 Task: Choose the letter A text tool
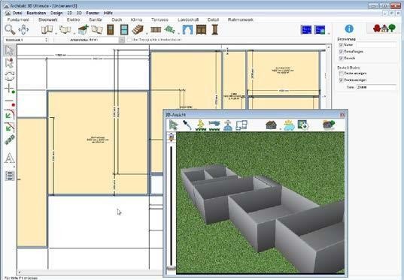click(10, 158)
